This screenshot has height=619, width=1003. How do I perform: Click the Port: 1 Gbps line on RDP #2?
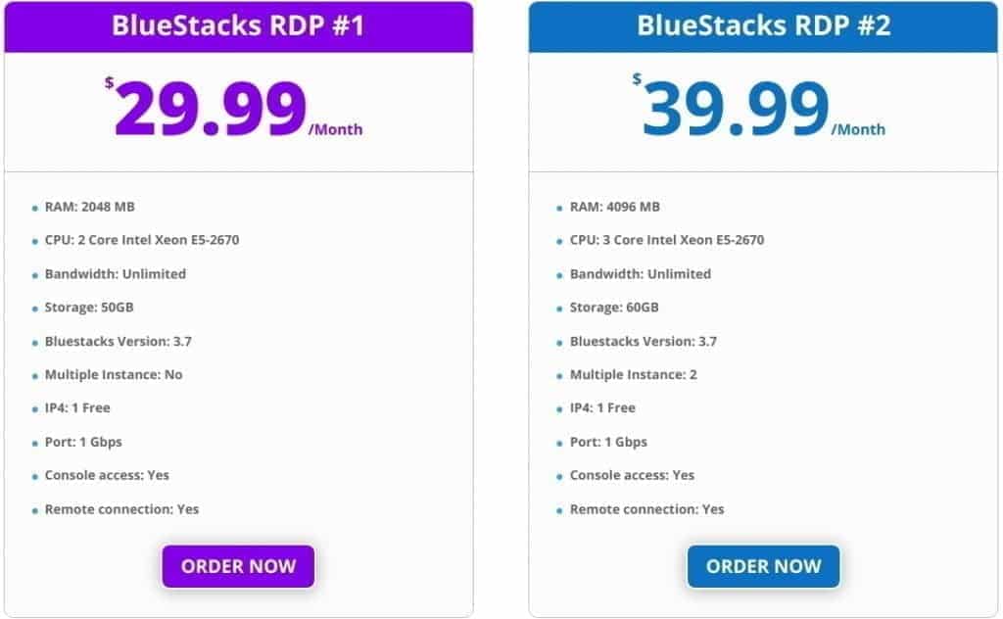click(x=598, y=442)
